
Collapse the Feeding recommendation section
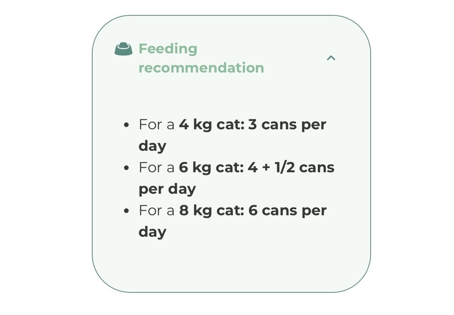click(x=331, y=58)
